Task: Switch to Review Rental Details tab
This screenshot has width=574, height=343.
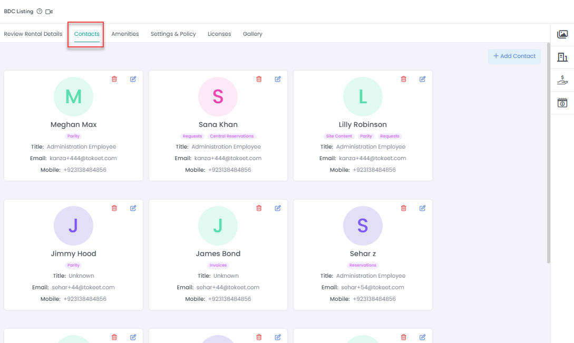Action: (33, 34)
